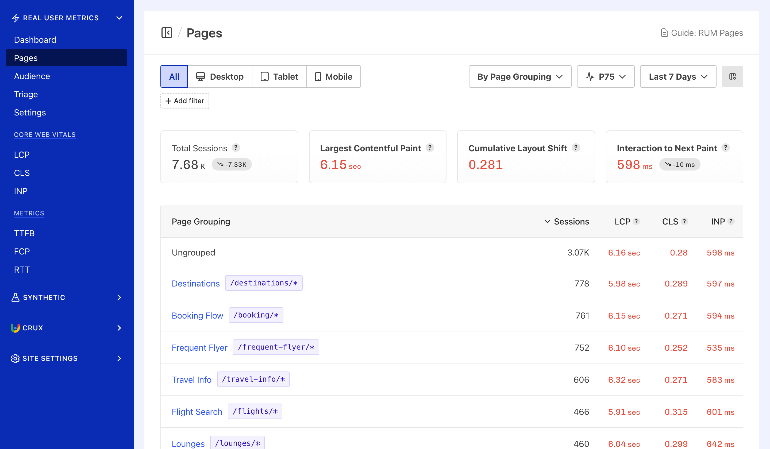The image size is (770, 449).
Task: Click the Synthetic flask icon in sidebar
Action: click(x=15, y=297)
